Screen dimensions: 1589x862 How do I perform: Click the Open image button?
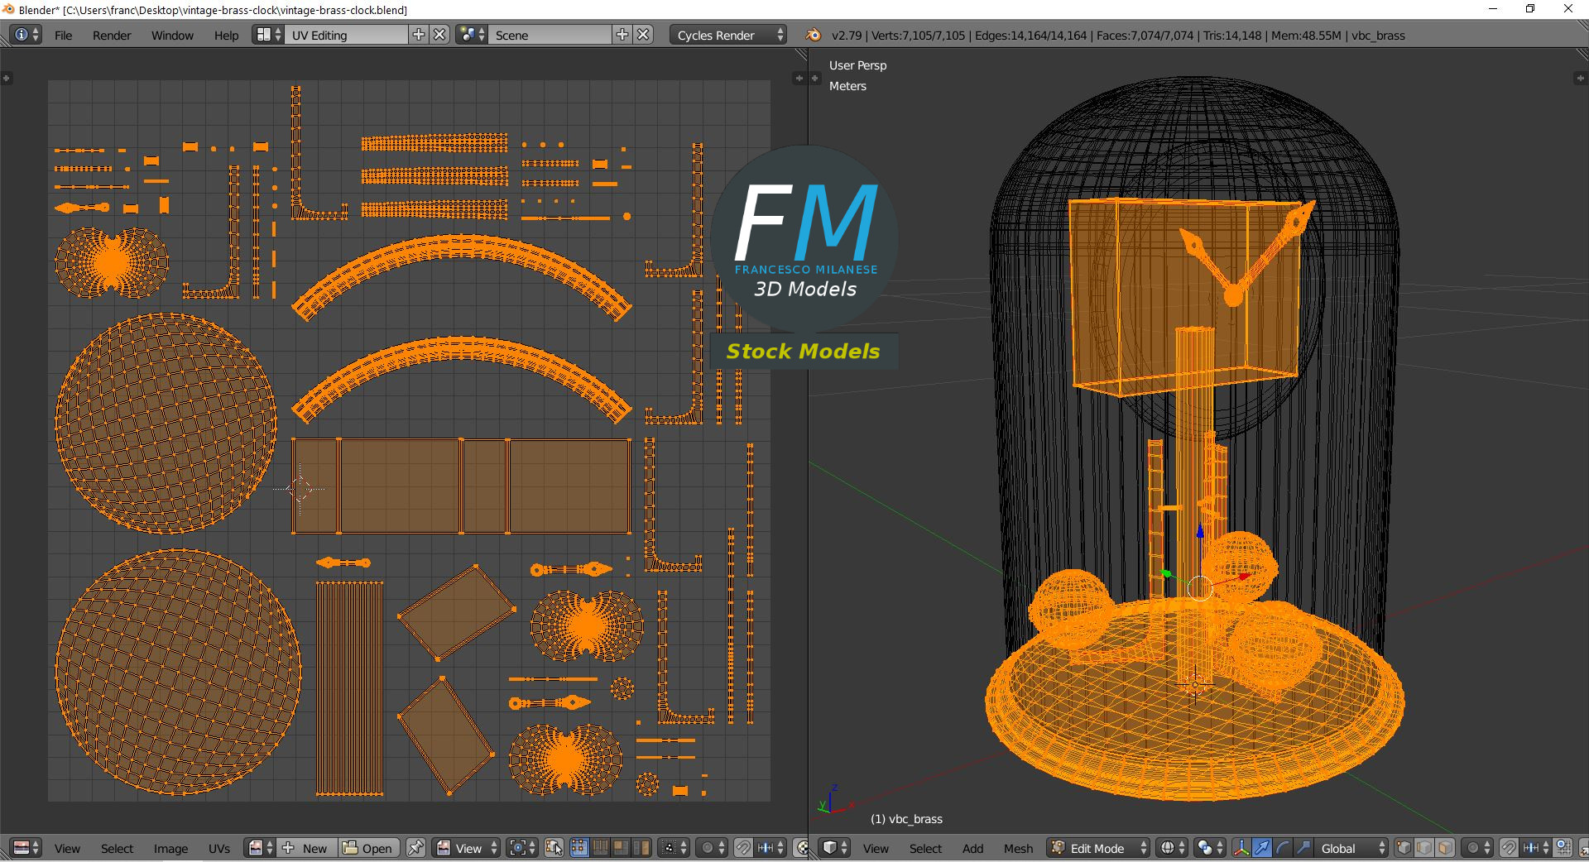coord(368,848)
